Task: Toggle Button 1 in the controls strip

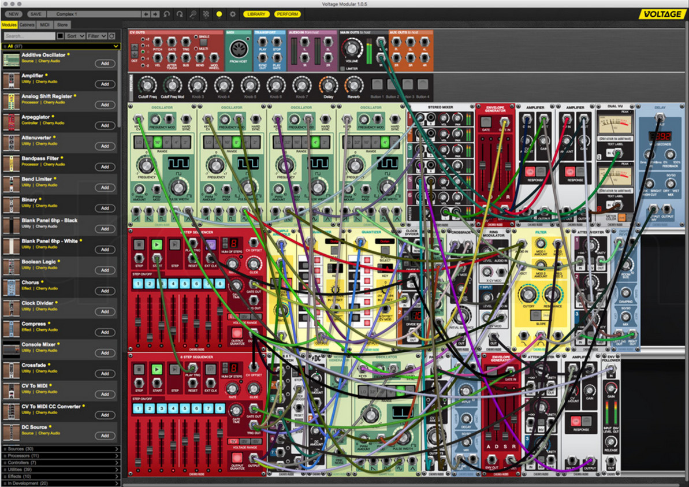Action: point(377,84)
